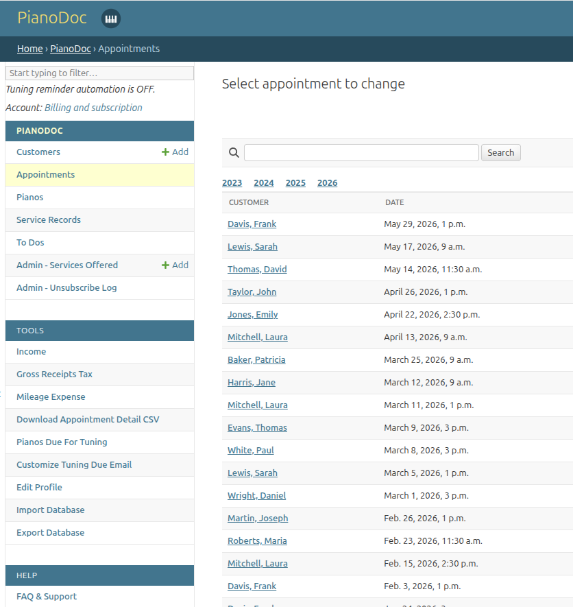
Task: Open Jones, Emily appointment
Action: tap(253, 315)
